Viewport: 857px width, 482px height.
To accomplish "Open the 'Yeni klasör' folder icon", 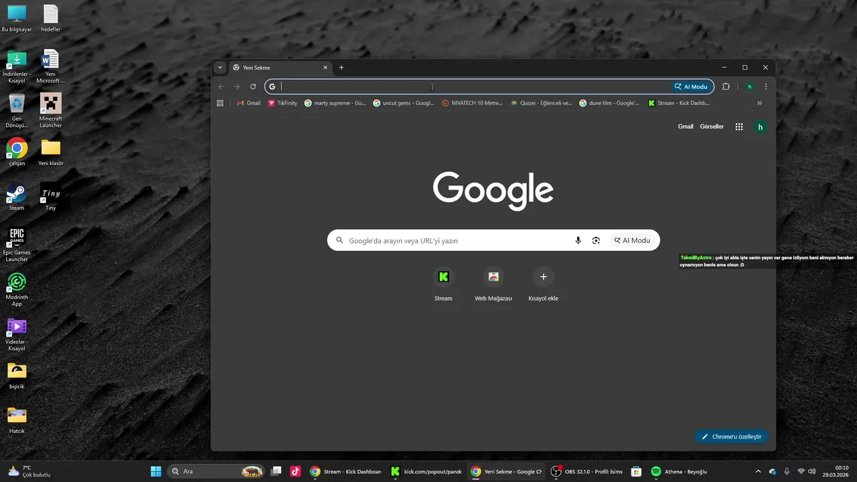I will [50, 153].
